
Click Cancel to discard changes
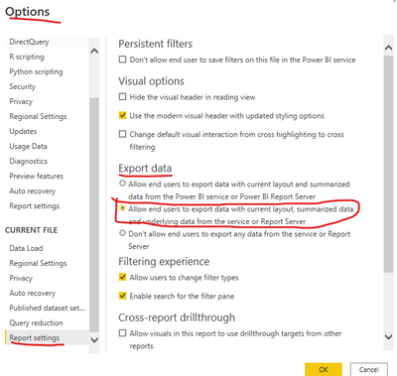(x=368, y=369)
